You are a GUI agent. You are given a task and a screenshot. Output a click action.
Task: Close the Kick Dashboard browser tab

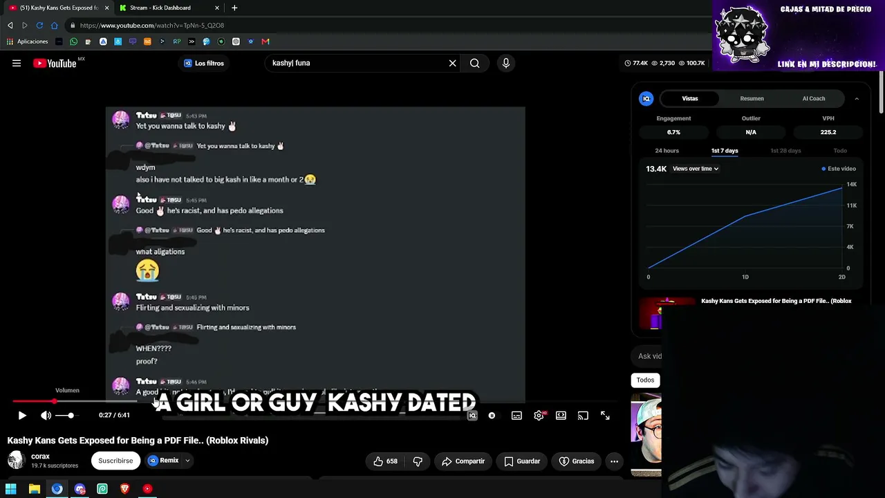point(217,8)
